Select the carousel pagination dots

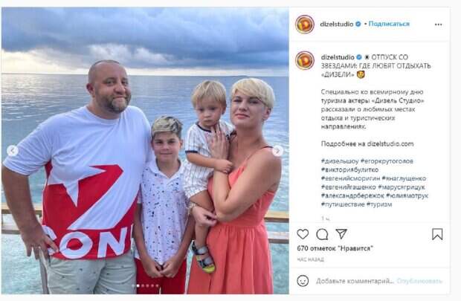pyautogui.click(x=145, y=285)
